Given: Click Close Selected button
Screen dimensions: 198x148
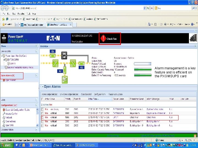Looking at the screenshot, I should [x=86, y=94].
